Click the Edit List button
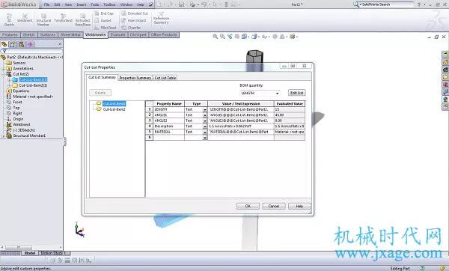Image resolution: width=449 pixels, height=271 pixels. point(296,93)
